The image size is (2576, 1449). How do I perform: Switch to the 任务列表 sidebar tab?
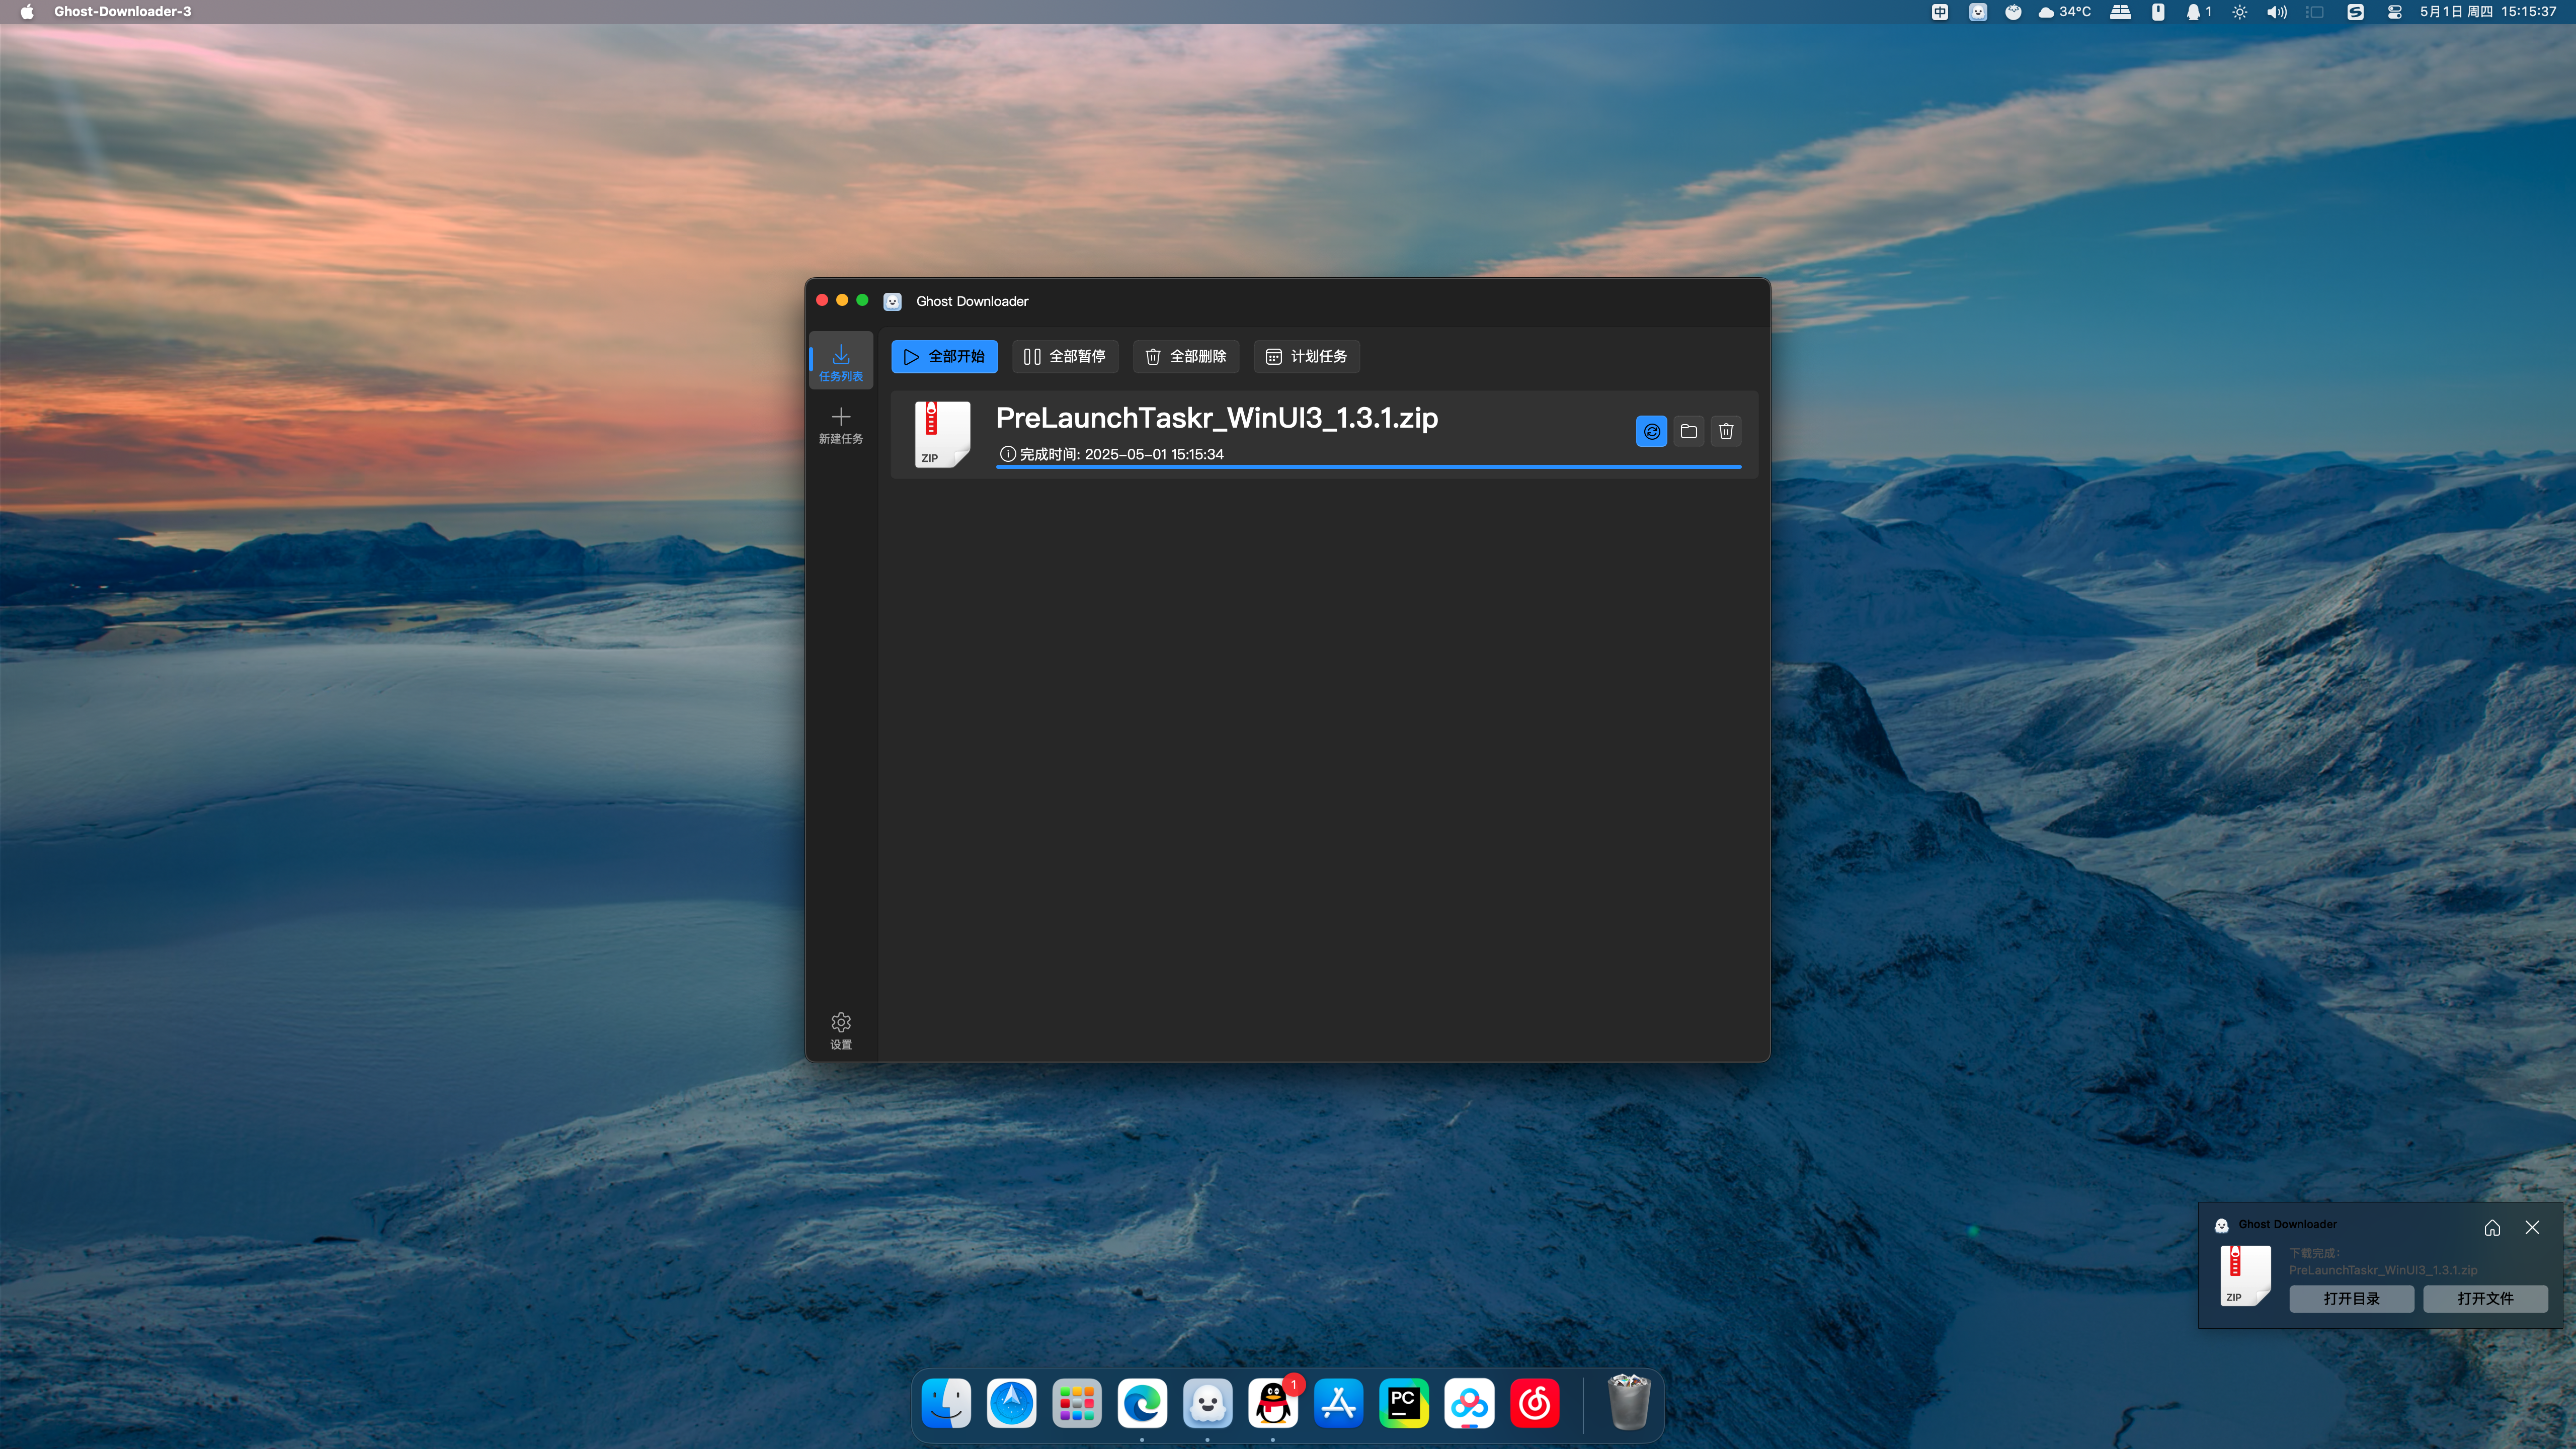click(841, 360)
